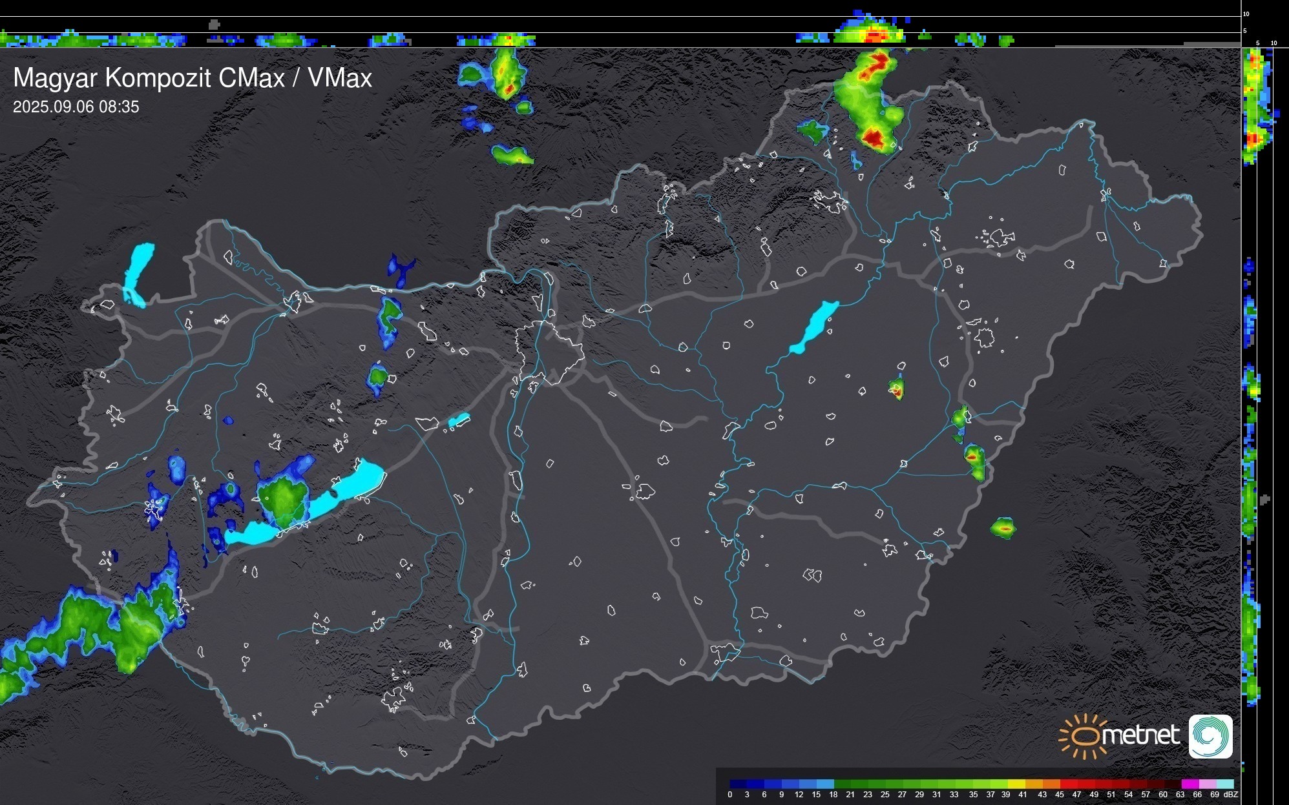Pick the magenta 63 dBZ legend swatch
This screenshot has height=805, width=1289.
tap(1190, 784)
